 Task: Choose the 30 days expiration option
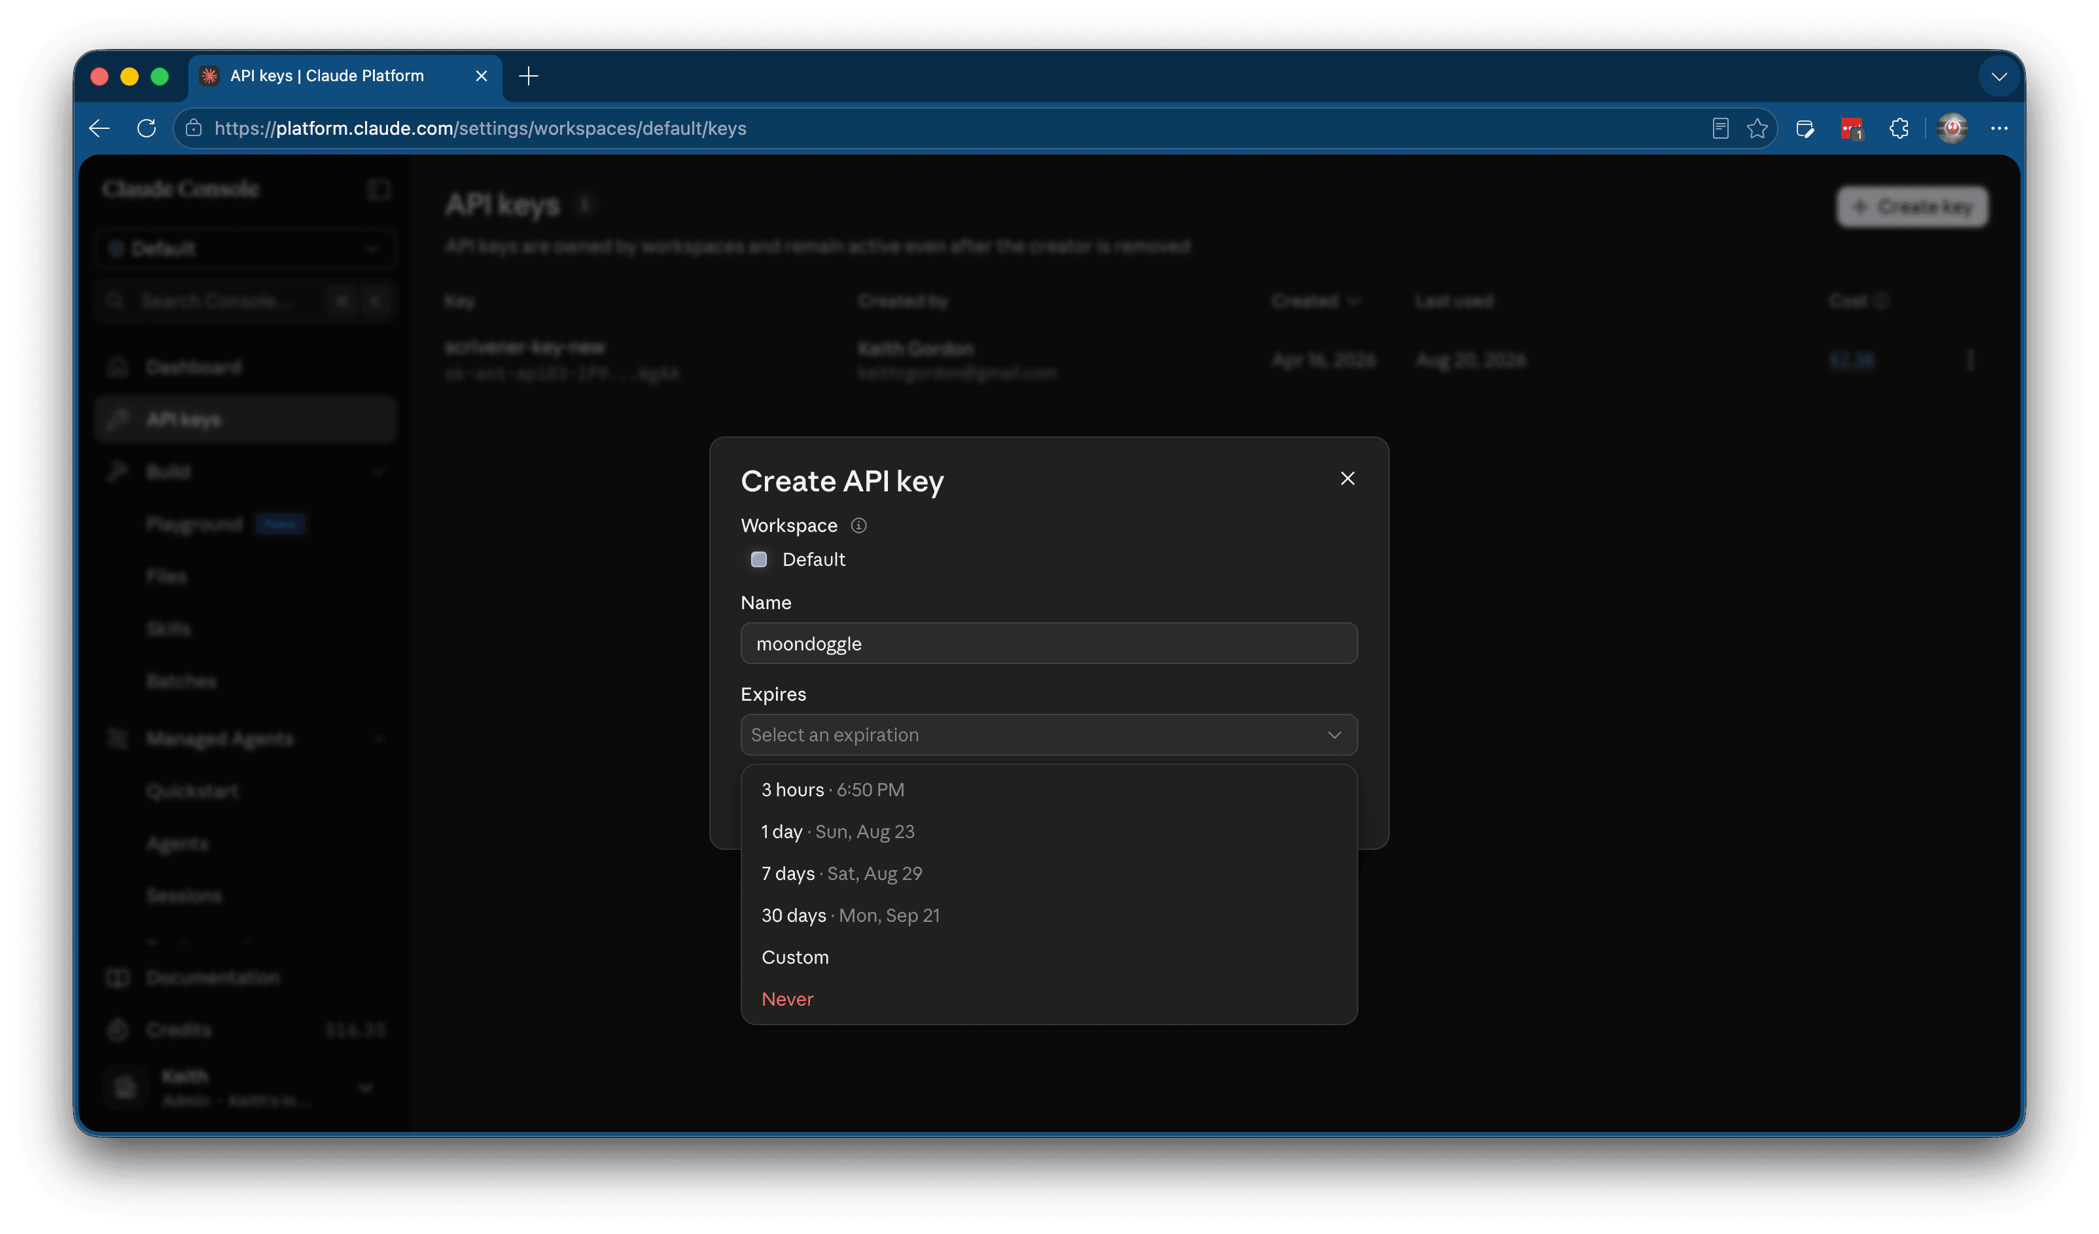tap(1049, 915)
